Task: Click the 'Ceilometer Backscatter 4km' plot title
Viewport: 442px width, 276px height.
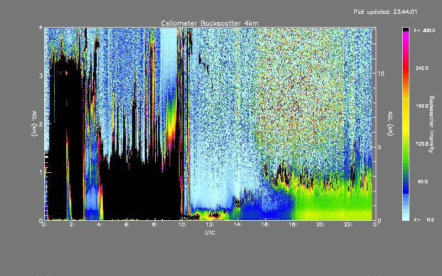Action: [x=209, y=23]
